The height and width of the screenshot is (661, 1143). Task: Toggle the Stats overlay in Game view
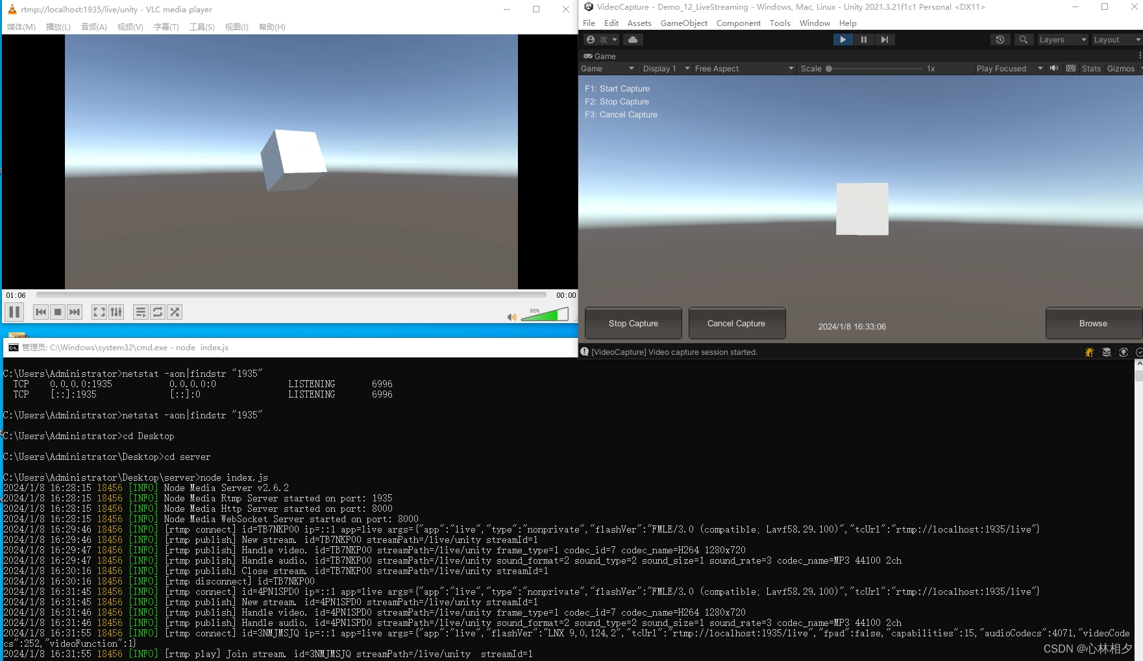1091,69
